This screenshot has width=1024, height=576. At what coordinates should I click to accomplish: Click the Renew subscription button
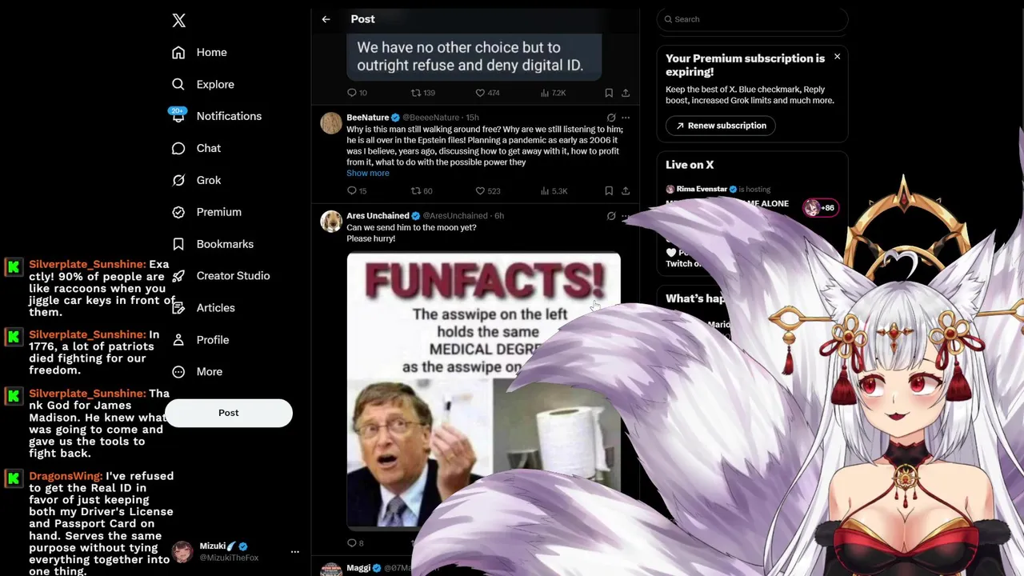click(x=721, y=126)
